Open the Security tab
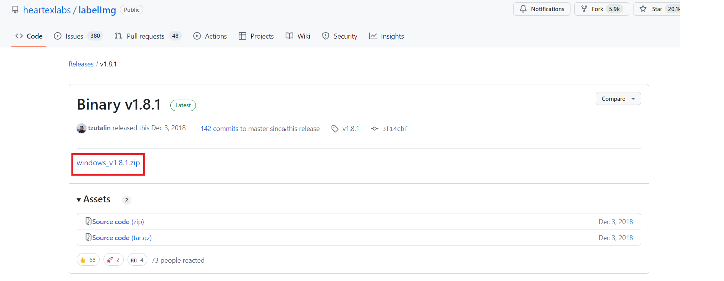This screenshot has width=724, height=281. pos(340,36)
